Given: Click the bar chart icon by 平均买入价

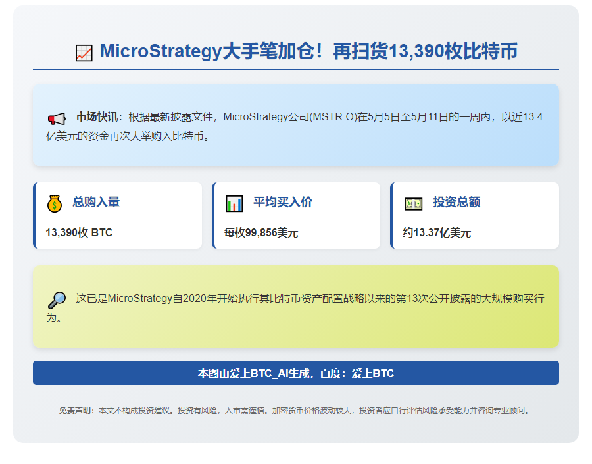Looking at the screenshot, I should click(x=234, y=203).
